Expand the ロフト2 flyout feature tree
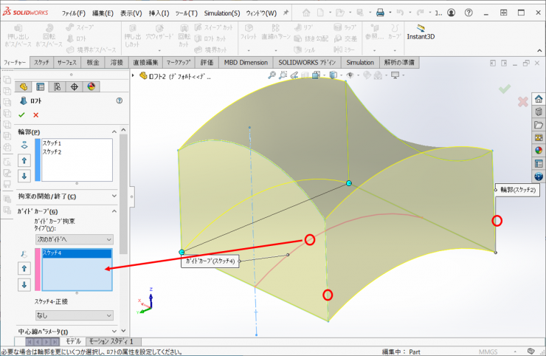546x356 pixels. 134,75
